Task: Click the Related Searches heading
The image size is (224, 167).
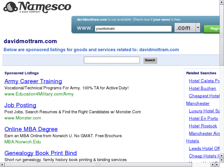Action: coord(201,73)
